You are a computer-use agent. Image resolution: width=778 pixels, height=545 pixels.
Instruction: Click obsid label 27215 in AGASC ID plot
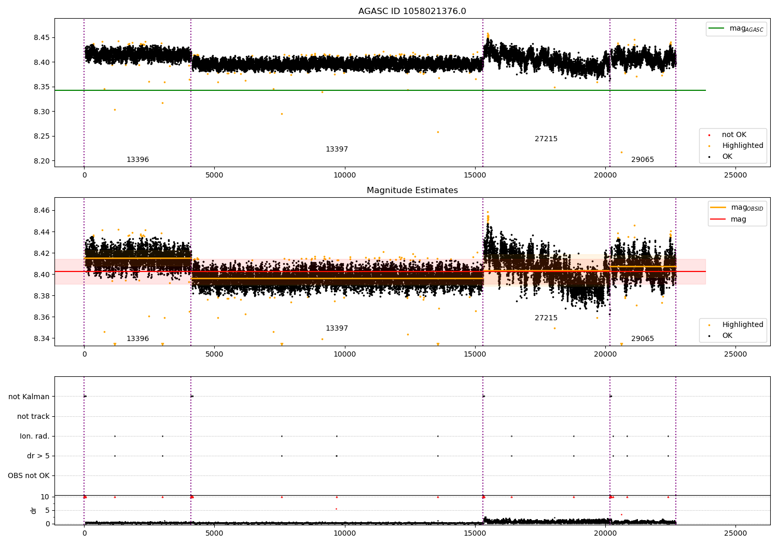[x=546, y=139]
